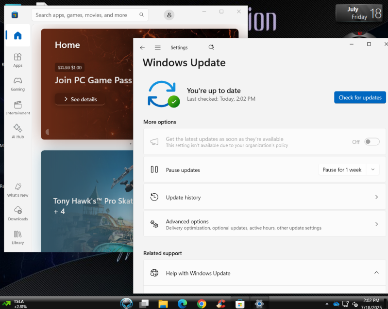Open TSLA stock widget on taskbar
Viewport: 388px width, 309px height.
pyautogui.click(x=15, y=304)
